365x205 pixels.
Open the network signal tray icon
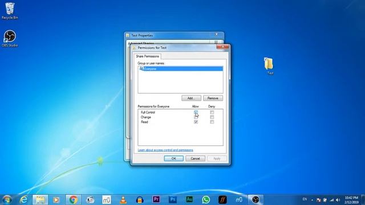pyautogui.click(x=332, y=200)
